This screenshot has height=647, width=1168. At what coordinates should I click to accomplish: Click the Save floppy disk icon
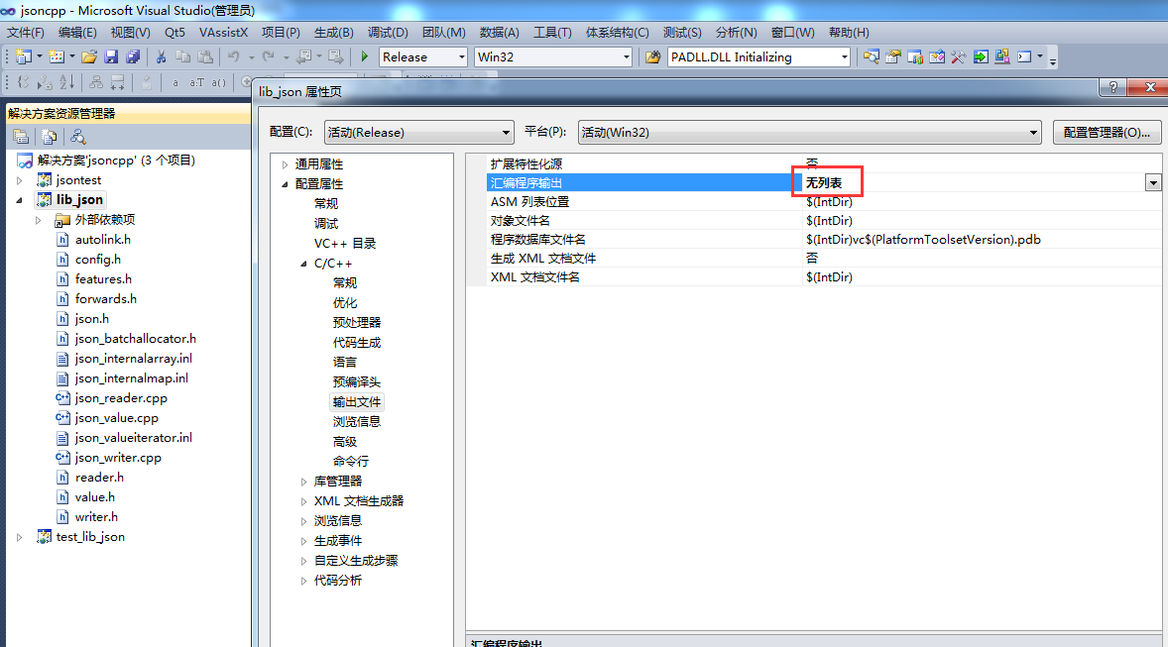[x=111, y=56]
